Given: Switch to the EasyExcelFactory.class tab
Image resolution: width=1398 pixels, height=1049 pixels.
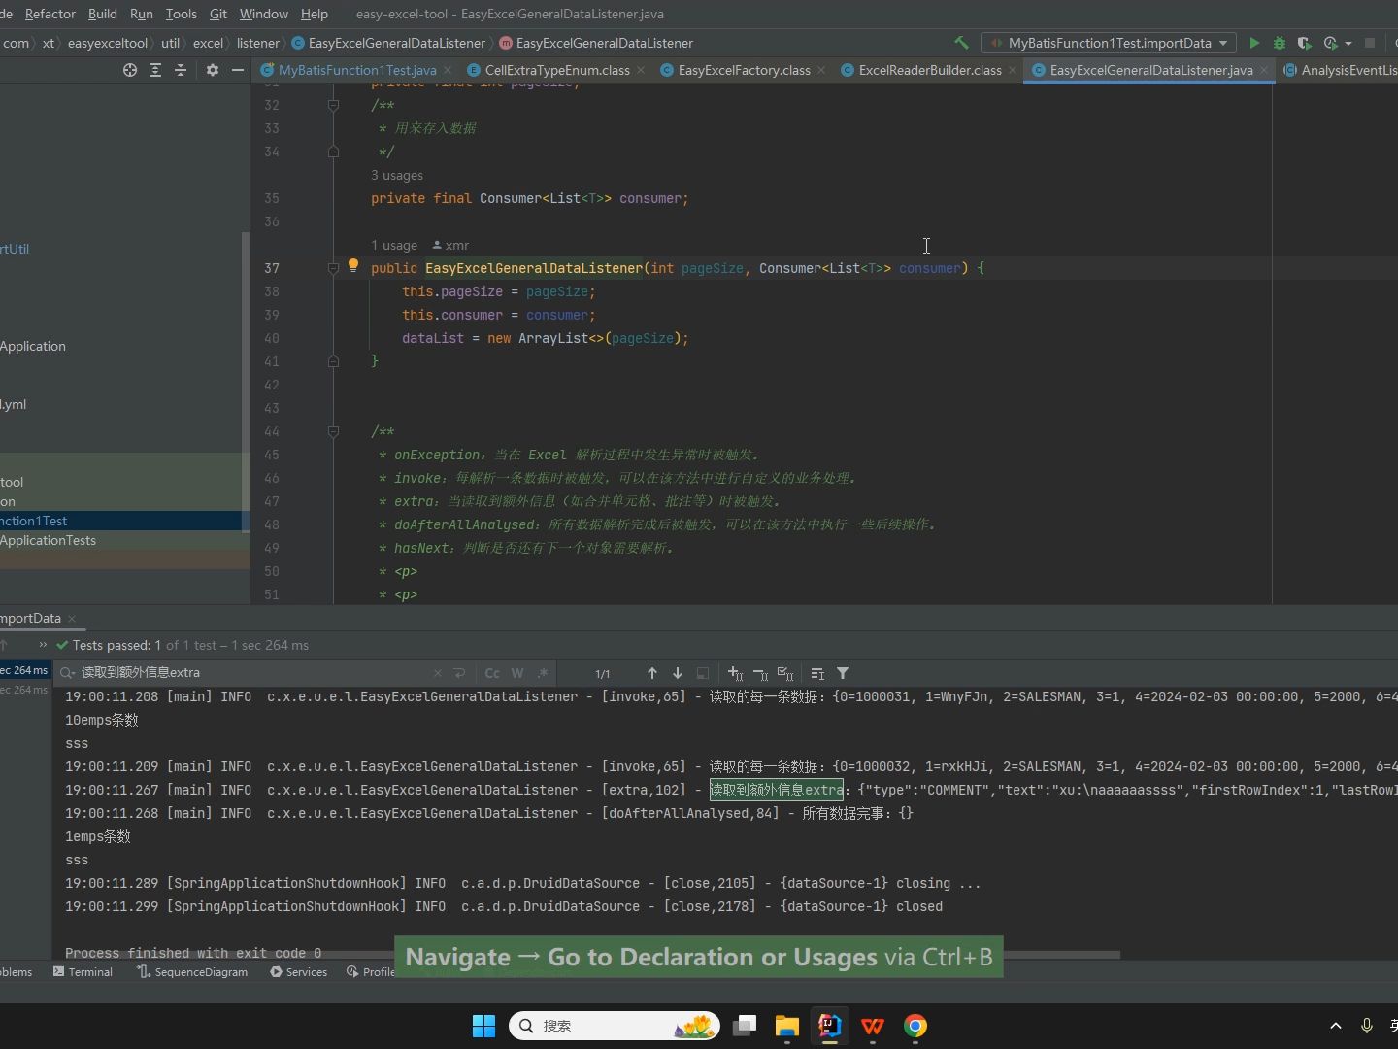Looking at the screenshot, I should pos(743,70).
